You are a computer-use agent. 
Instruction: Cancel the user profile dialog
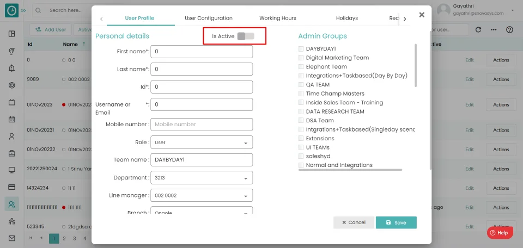[x=354, y=222]
